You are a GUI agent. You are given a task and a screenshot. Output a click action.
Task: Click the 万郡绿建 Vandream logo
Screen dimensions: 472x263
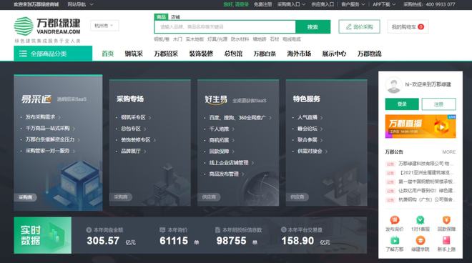pos(47,26)
